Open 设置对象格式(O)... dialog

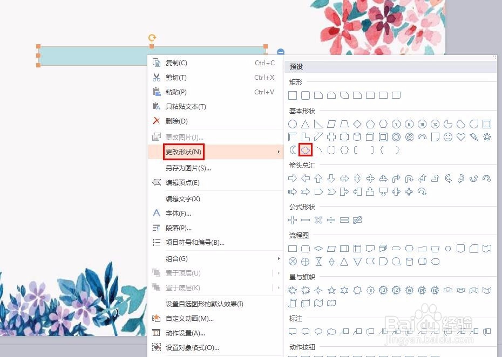pyautogui.click(x=192, y=348)
